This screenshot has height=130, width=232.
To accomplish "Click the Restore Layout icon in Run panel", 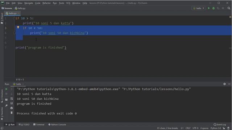I will tap(7, 100).
